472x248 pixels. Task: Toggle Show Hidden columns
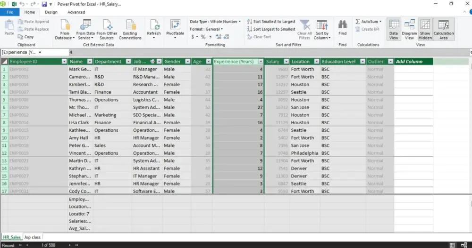click(x=425, y=30)
